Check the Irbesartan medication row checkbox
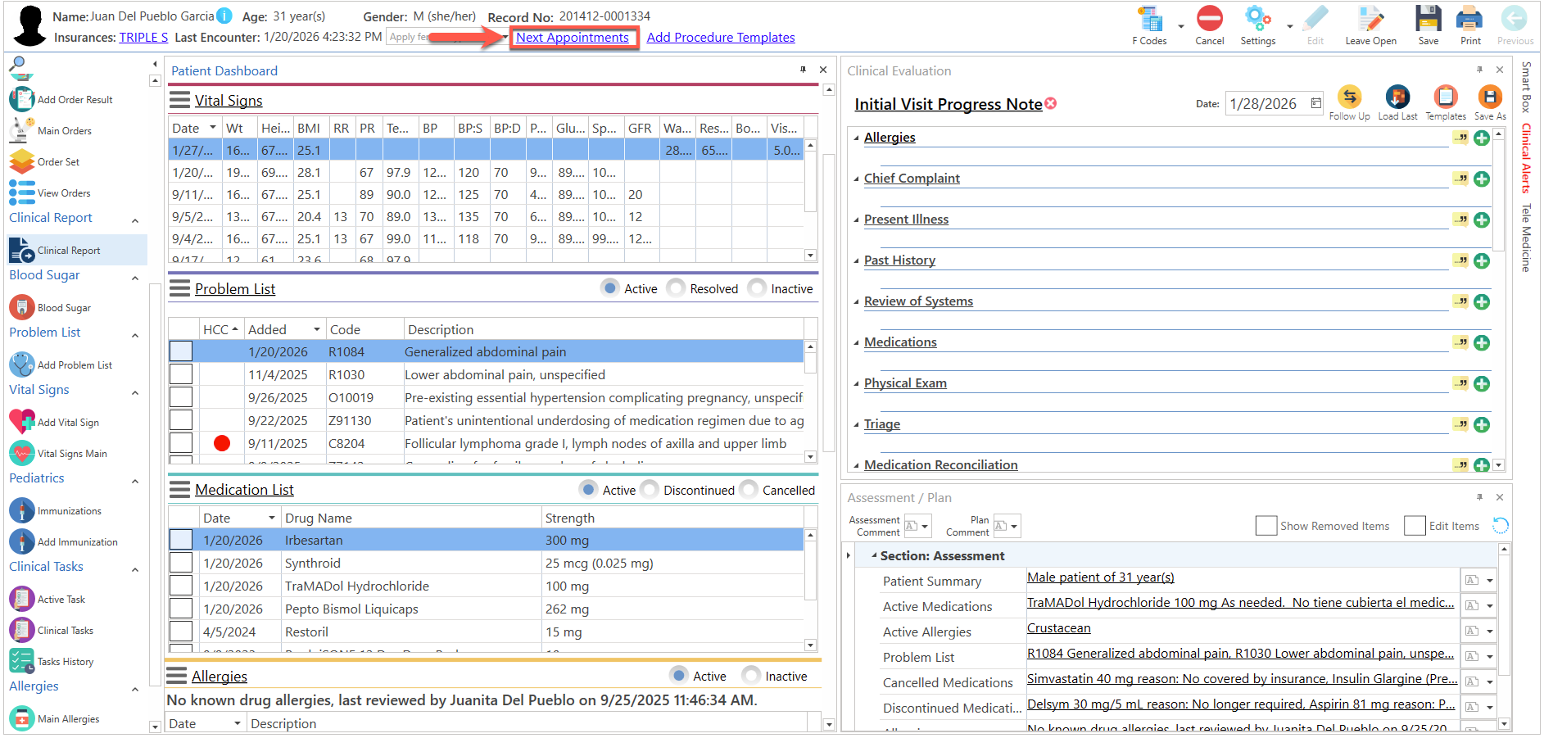Viewport: 1544px width, 738px height. 181,540
